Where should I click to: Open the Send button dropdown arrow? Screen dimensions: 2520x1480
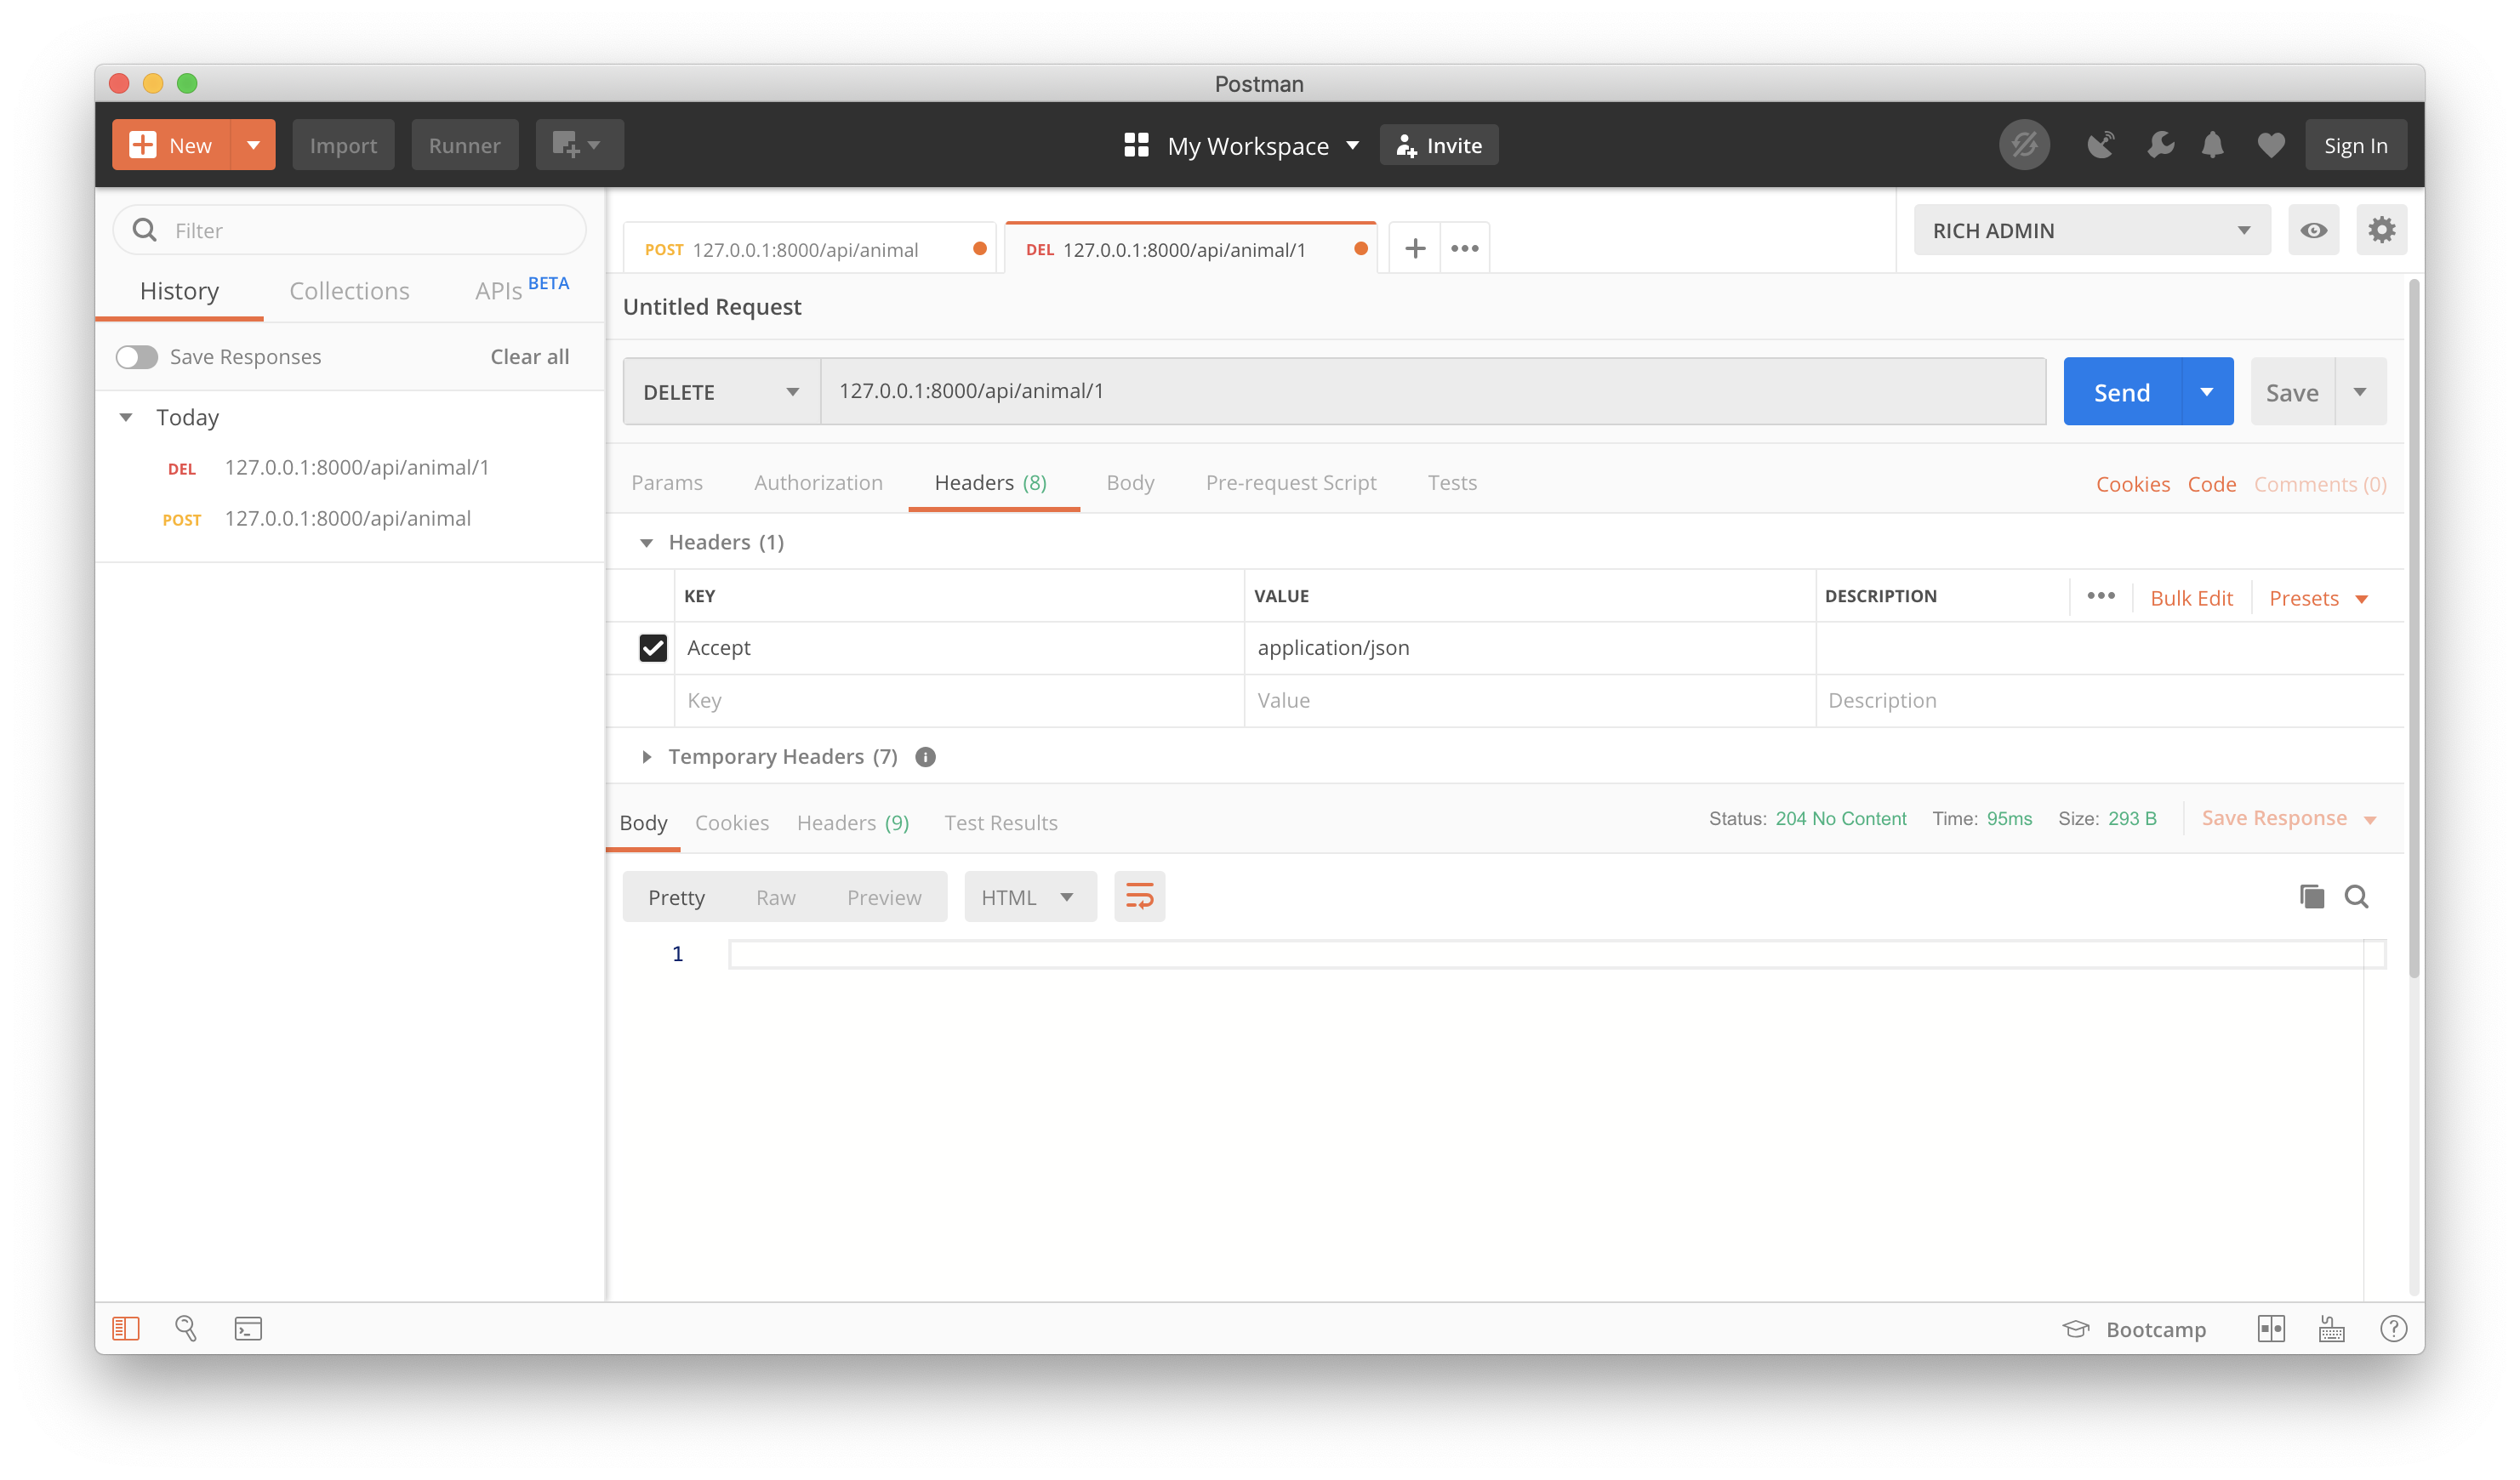click(x=2206, y=391)
